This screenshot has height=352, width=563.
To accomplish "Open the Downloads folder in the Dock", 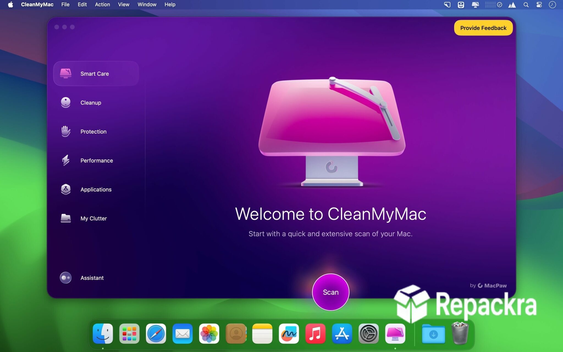I will point(434,334).
